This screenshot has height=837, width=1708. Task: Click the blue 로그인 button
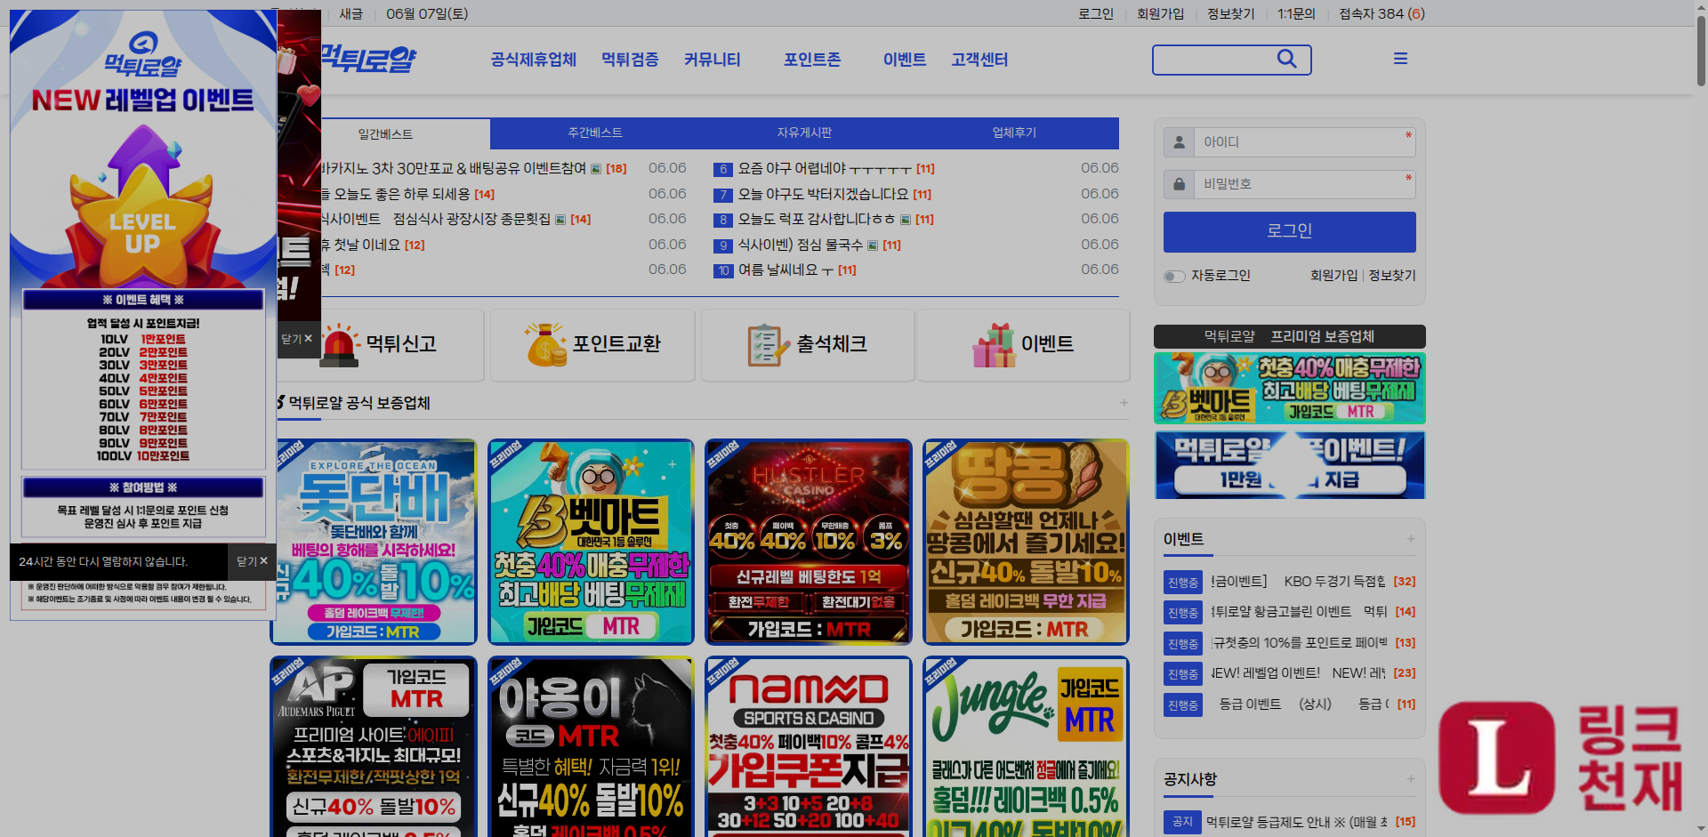(1289, 231)
